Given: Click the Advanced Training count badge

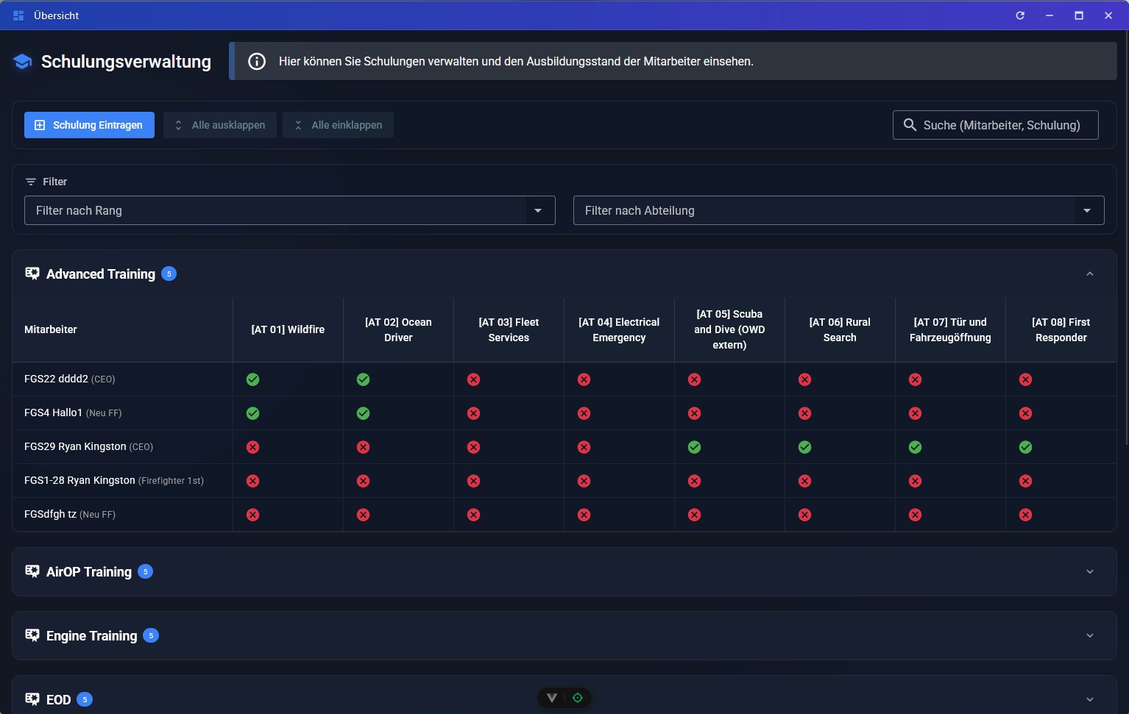Looking at the screenshot, I should [169, 274].
